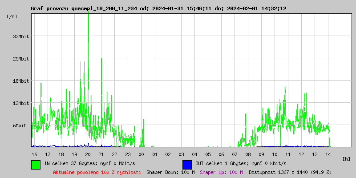Click the purple 'Shaper Up: 100 M' text
This screenshot has height=178, width=356.
(x=221, y=172)
